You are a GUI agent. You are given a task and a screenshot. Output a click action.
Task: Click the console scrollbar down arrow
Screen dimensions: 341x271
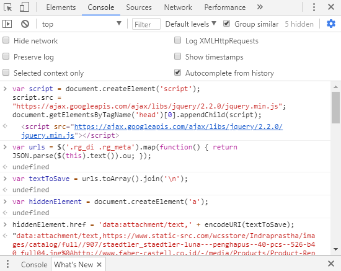point(335,249)
